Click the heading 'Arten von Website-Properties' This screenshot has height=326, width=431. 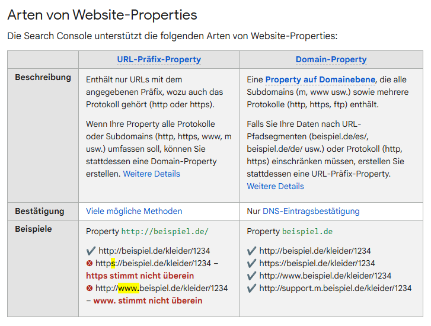point(102,15)
